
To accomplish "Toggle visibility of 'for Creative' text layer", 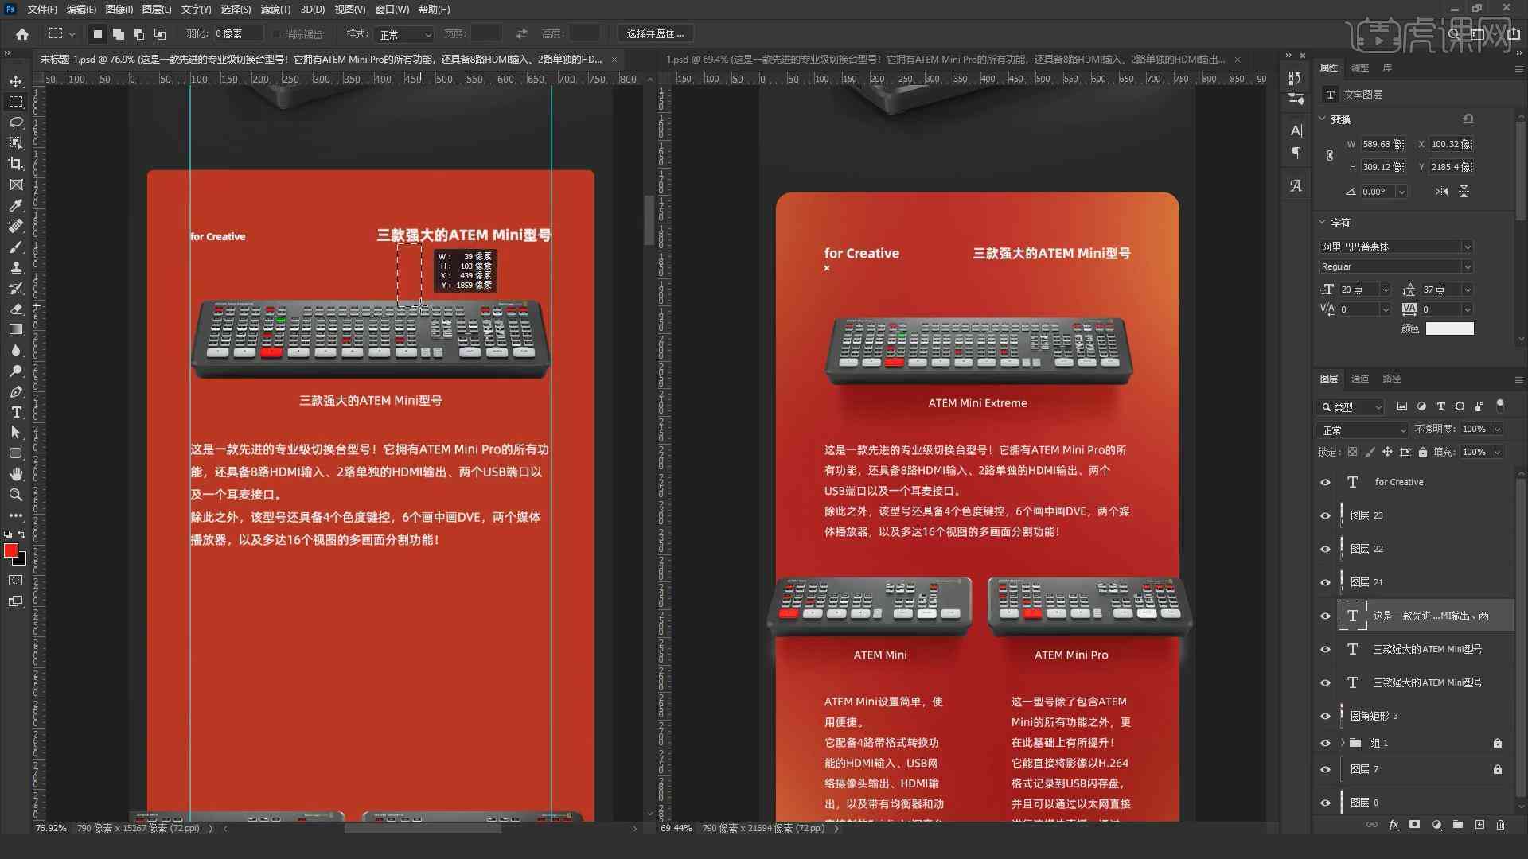I will (x=1325, y=481).
